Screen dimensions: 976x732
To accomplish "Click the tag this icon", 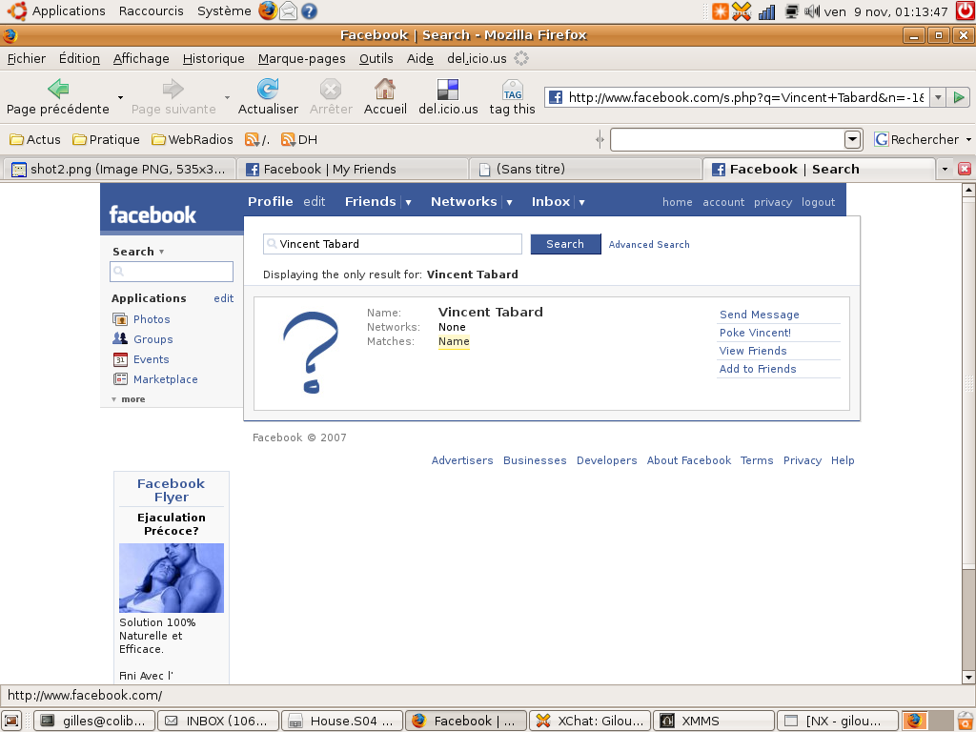I will (x=513, y=90).
